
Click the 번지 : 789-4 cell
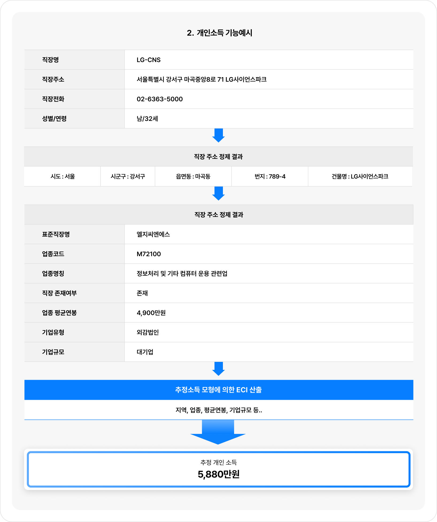coord(269,176)
